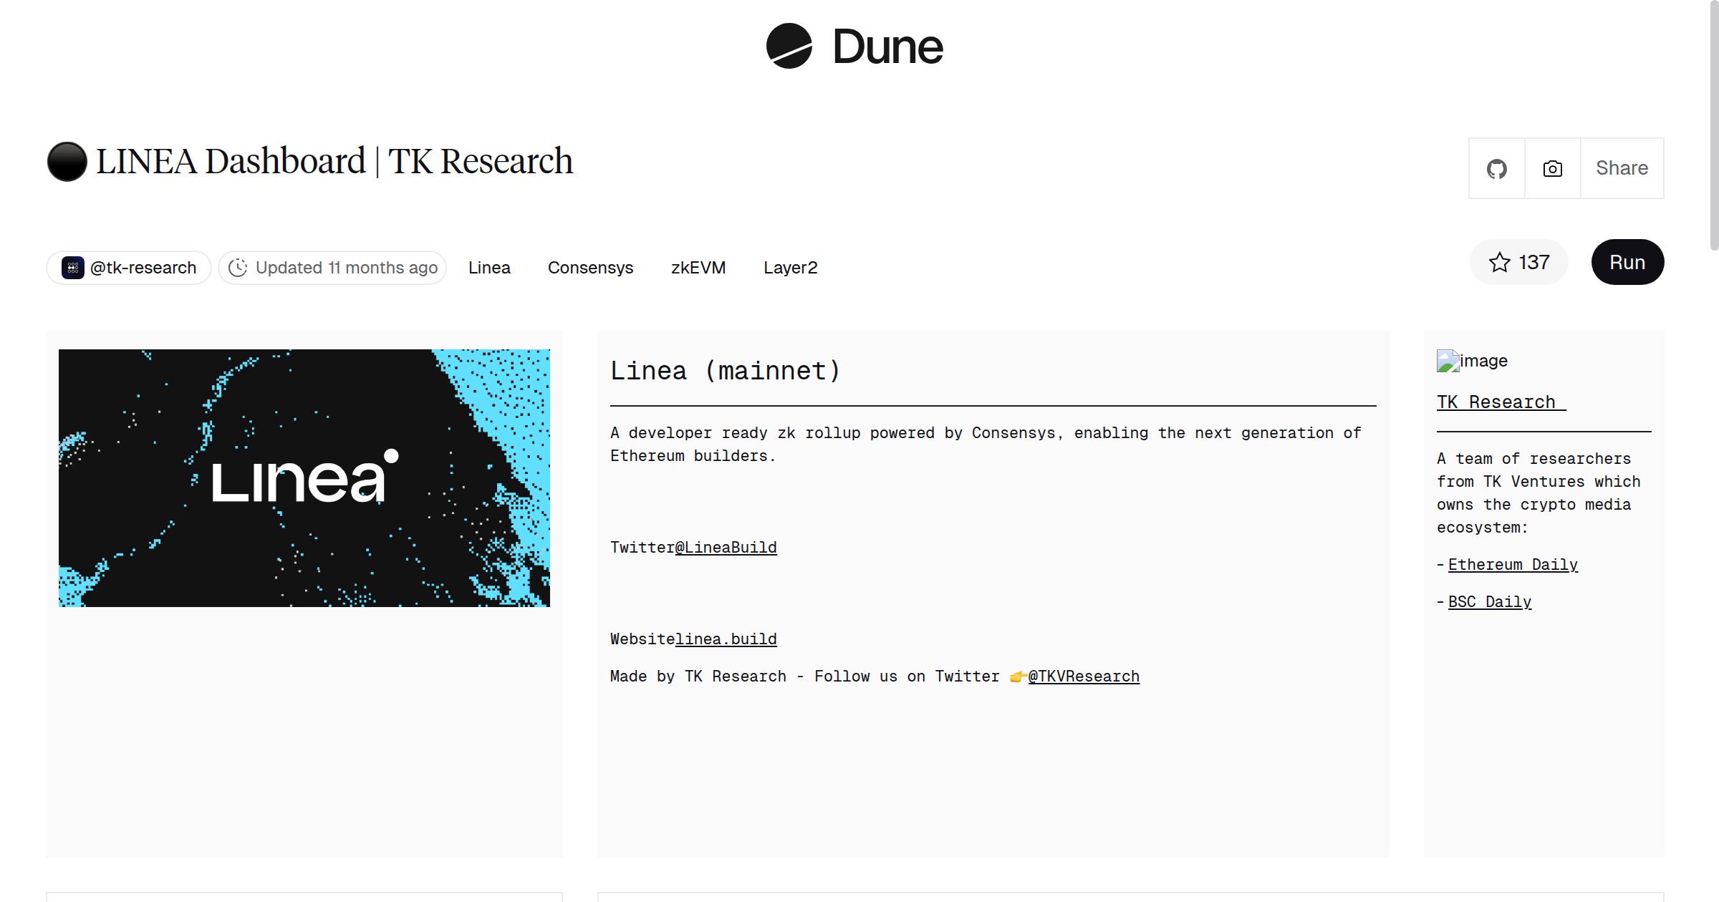Select the star icon next to 137
This screenshot has width=1719, height=902.
point(1501,263)
